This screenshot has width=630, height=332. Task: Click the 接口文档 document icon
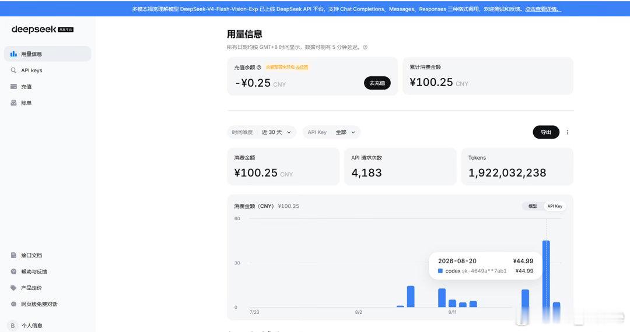click(13, 255)
